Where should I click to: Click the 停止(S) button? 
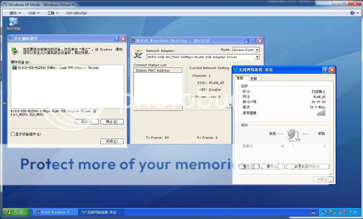112,122
